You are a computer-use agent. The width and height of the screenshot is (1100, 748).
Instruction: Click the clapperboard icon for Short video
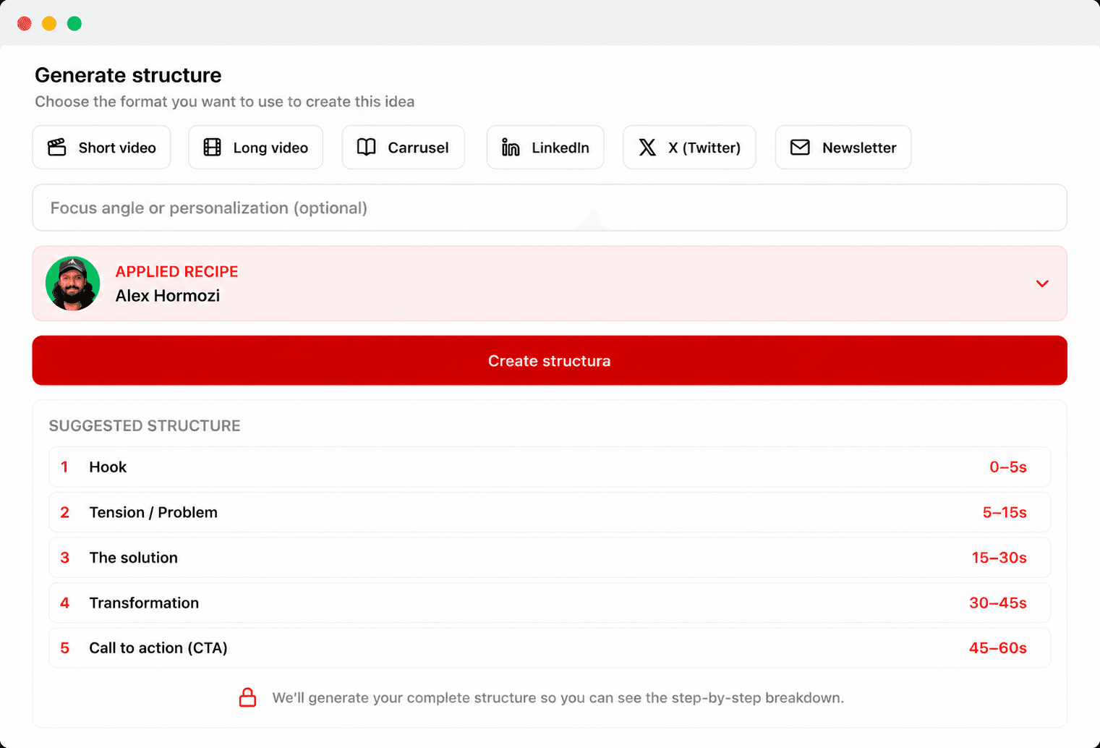pyautogui.click(x=57, y=148)
